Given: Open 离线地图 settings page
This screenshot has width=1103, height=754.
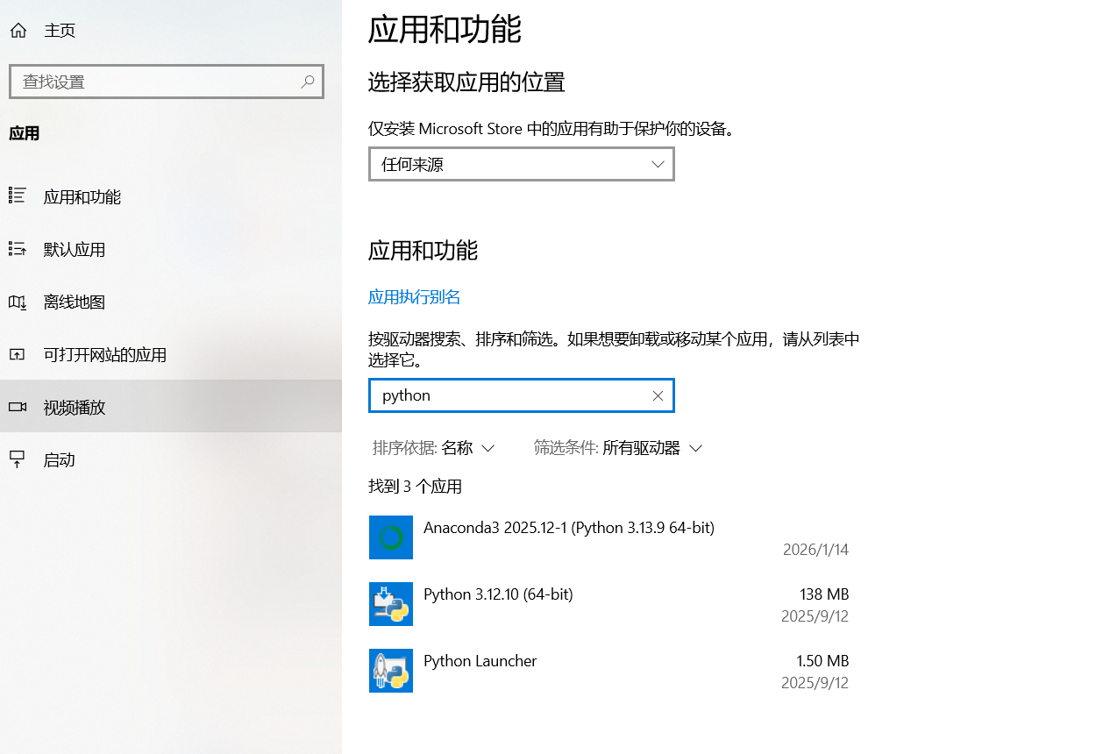Looking at the screenshot, I should pyautogui.click(x=171, y=302).
